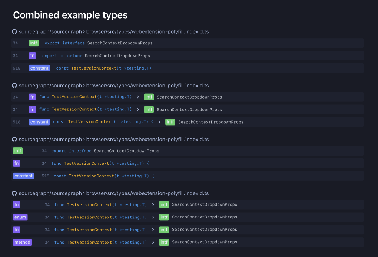This screenshot has height=257, width=378.
Task: Click the fn badge beside the export interface code
Action: (32, 56)
